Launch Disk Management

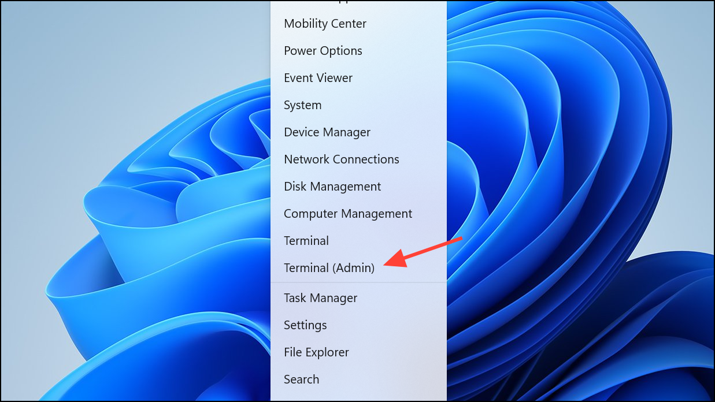(x=358, y=187)
